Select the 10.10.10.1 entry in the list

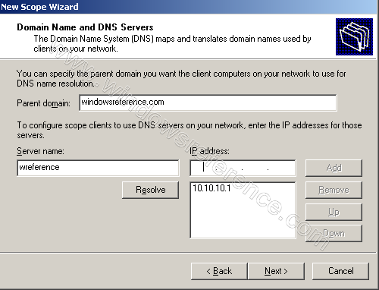211,188
